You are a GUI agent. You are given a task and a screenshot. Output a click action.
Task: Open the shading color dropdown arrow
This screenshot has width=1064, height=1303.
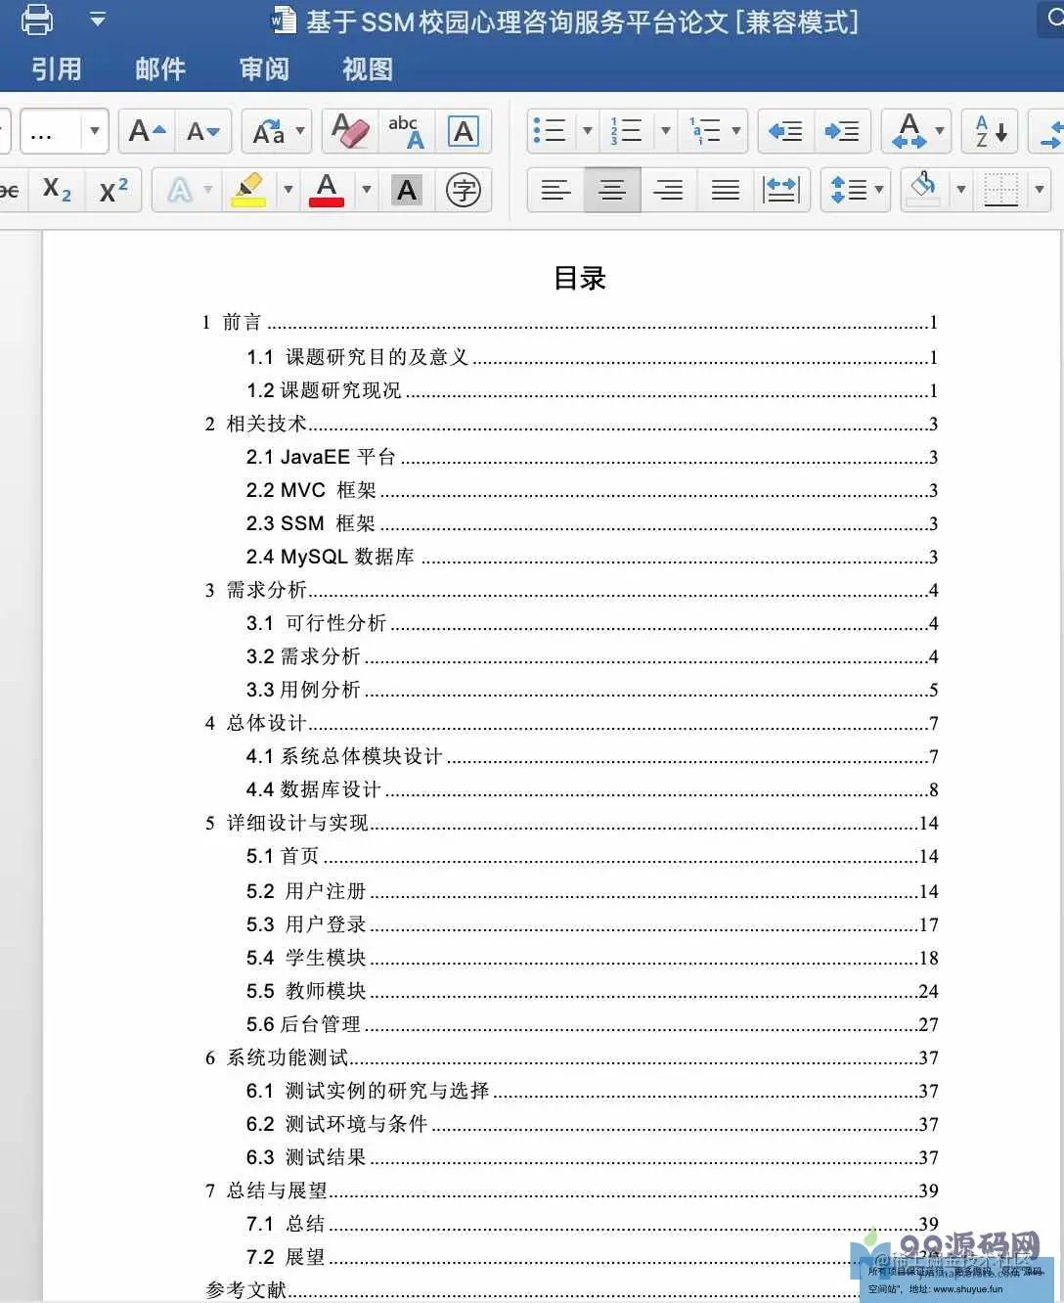[960, 190]
